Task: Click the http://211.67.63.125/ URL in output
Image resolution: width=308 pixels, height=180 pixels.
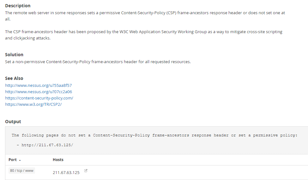Action: pos(47,145)
